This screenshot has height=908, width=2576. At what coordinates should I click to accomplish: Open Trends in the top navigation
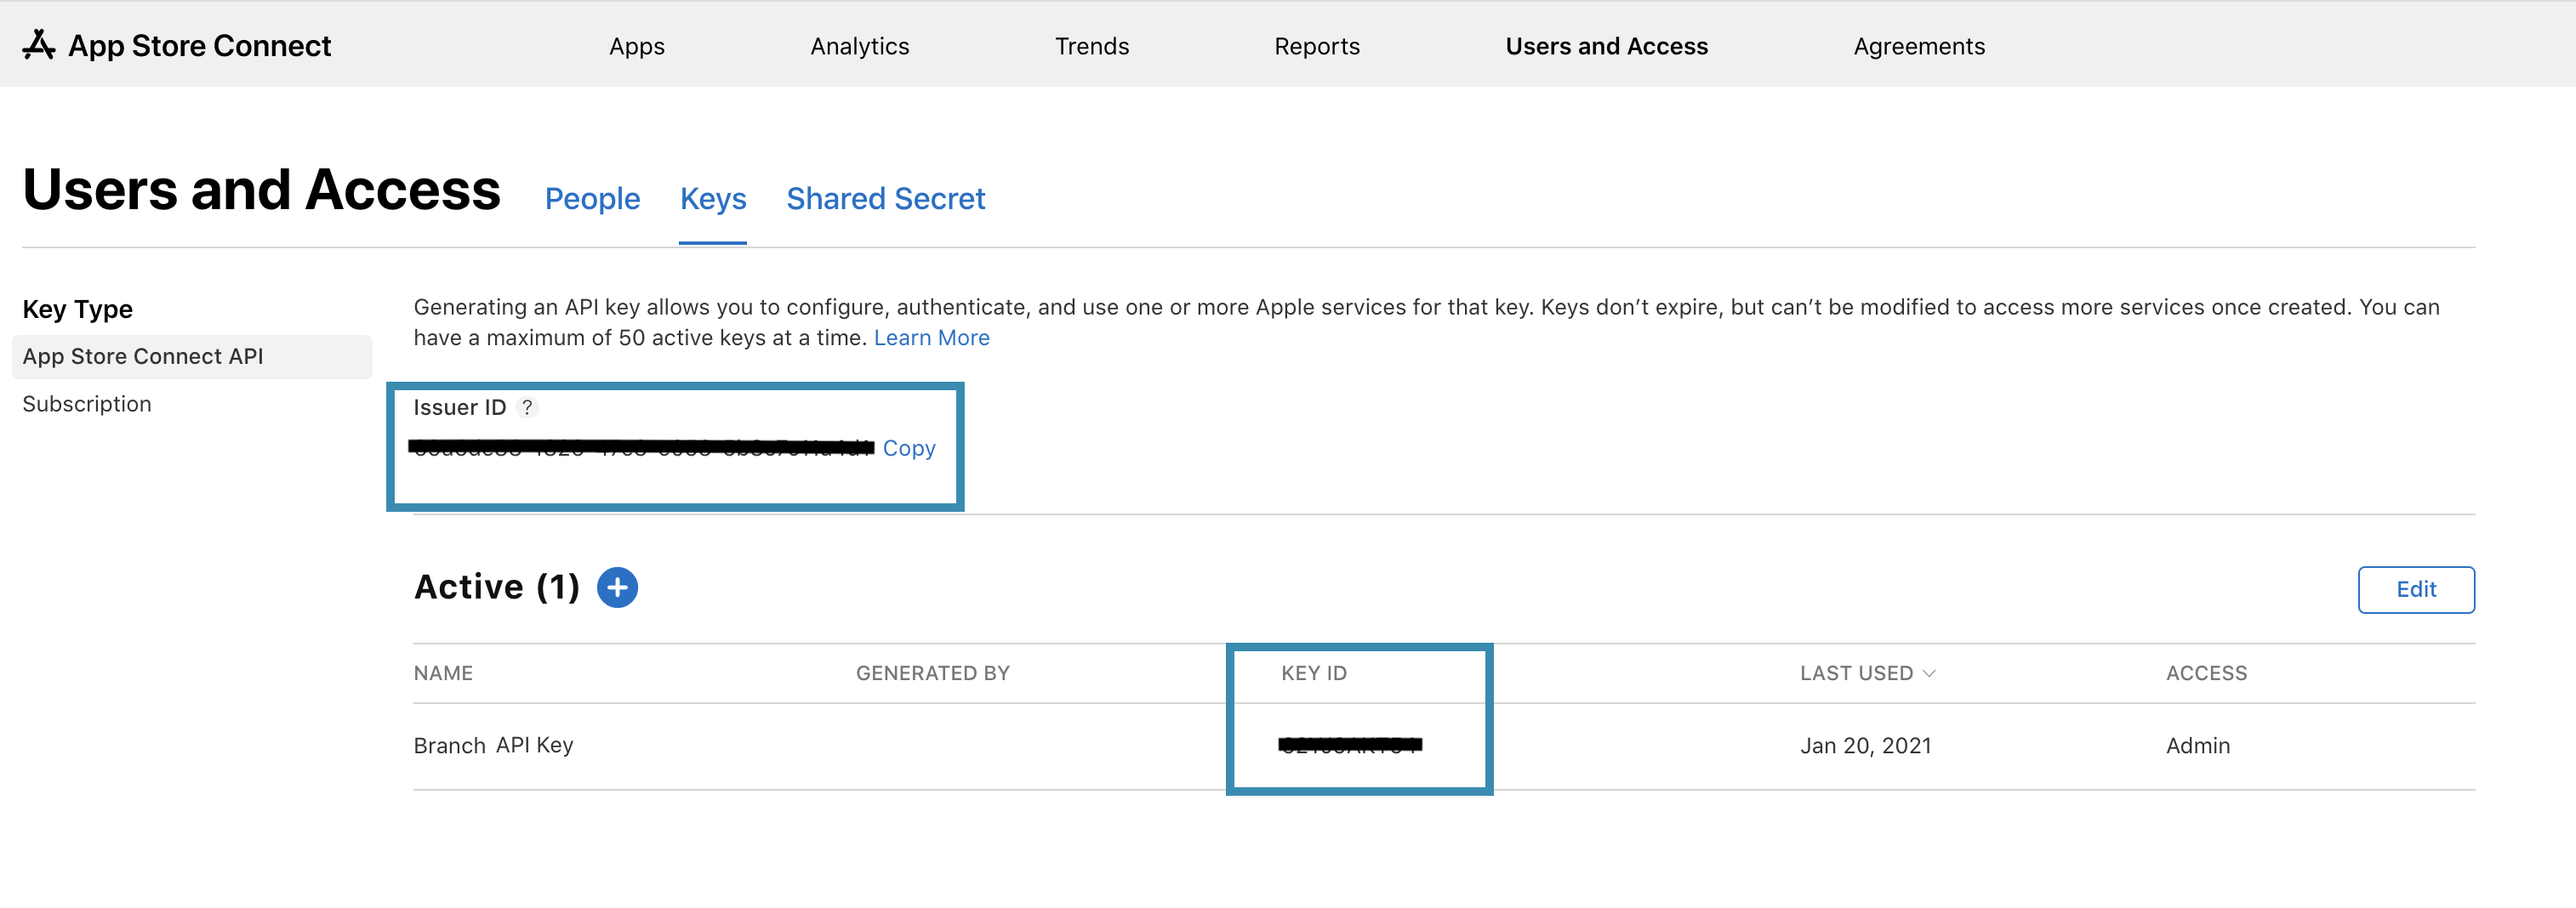tap(1091, 46)
